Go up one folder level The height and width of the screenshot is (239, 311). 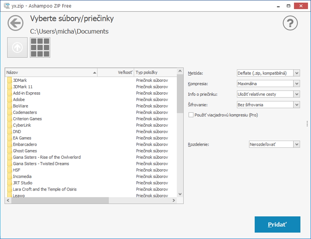point(17,47)
